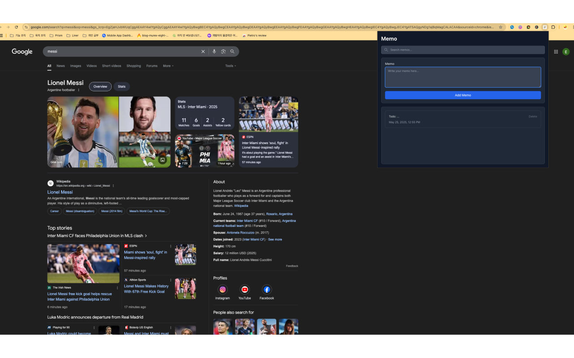
Task: Switch to the Shopping tab
Action: 134,66
